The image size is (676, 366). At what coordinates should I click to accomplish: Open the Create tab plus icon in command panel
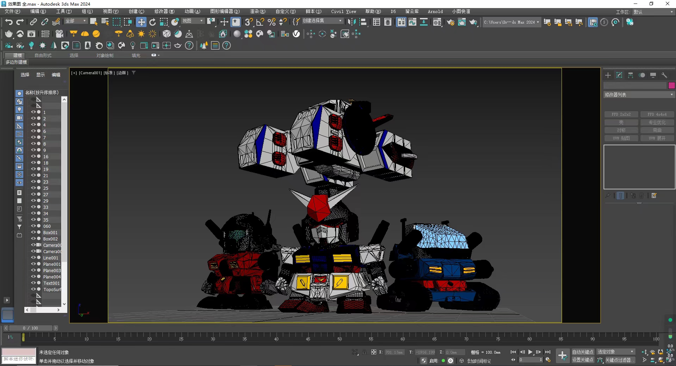608,75
